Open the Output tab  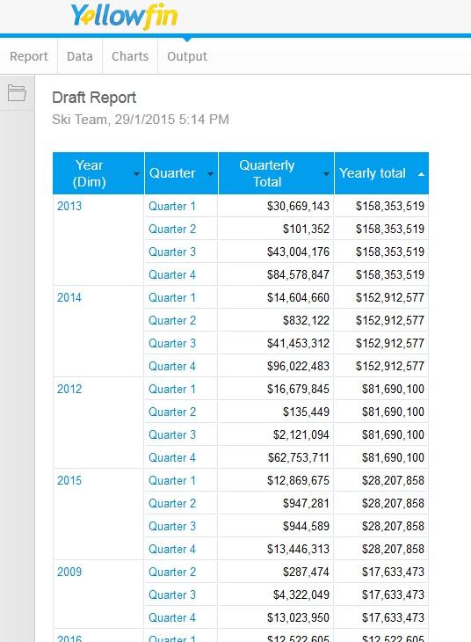point(187,56)
